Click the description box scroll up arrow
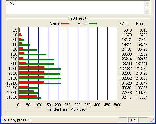The width and height of the screenshot is (156, 124). click(x=147, y=4)
